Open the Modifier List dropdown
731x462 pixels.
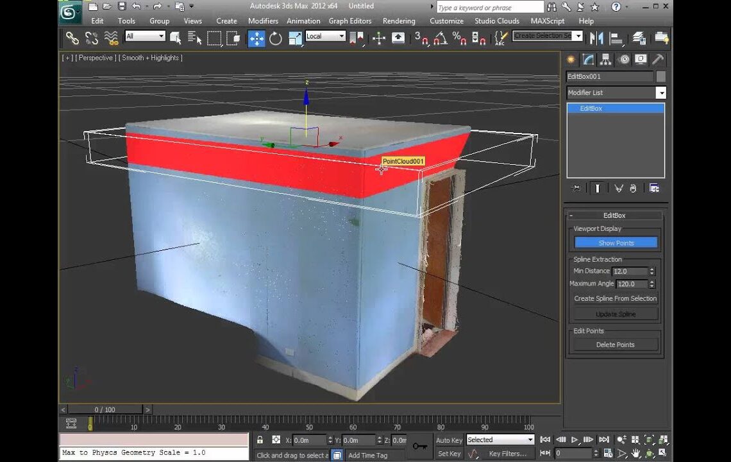coord(661,92)
